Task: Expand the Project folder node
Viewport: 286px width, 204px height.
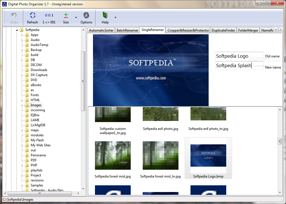Action: (22, 176)
